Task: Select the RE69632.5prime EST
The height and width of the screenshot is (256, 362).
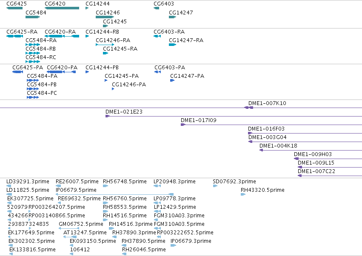Action: pos(59,203)
